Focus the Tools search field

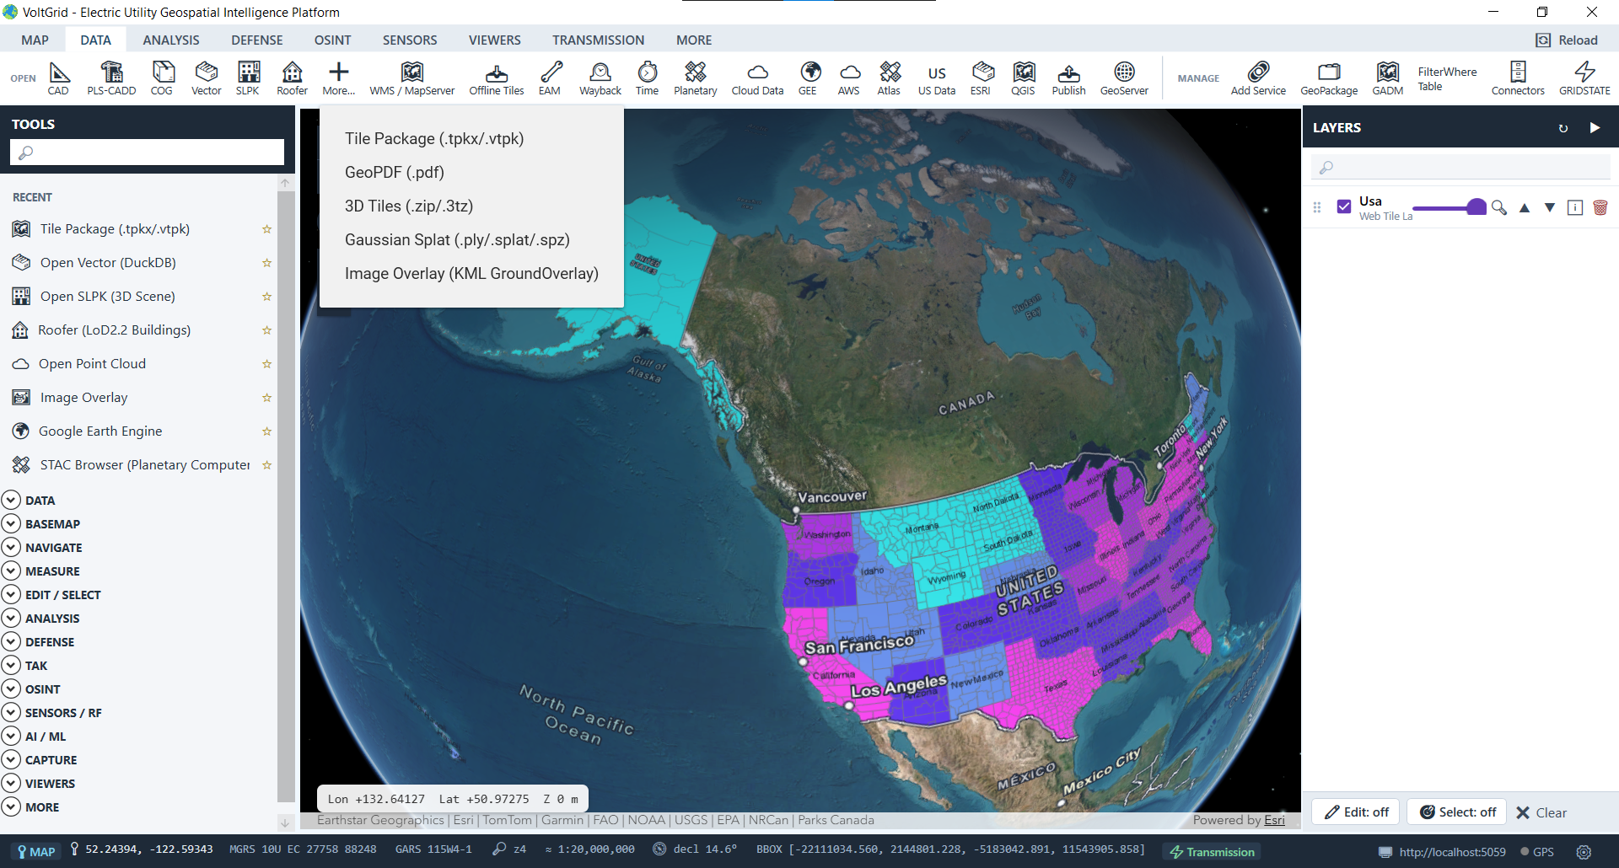tap(148, 153)
